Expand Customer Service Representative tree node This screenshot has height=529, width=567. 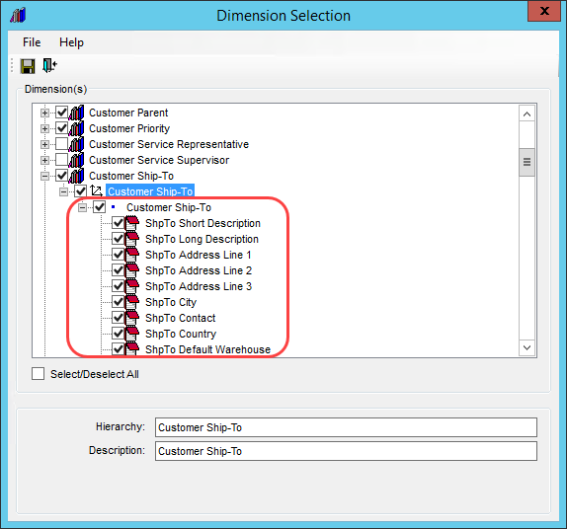(x=44, y=144)
